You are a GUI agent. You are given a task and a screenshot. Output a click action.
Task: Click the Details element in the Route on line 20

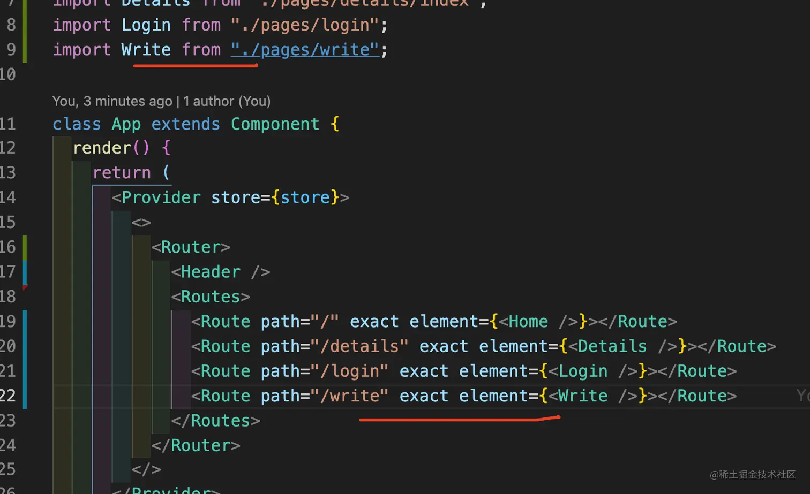622,346
